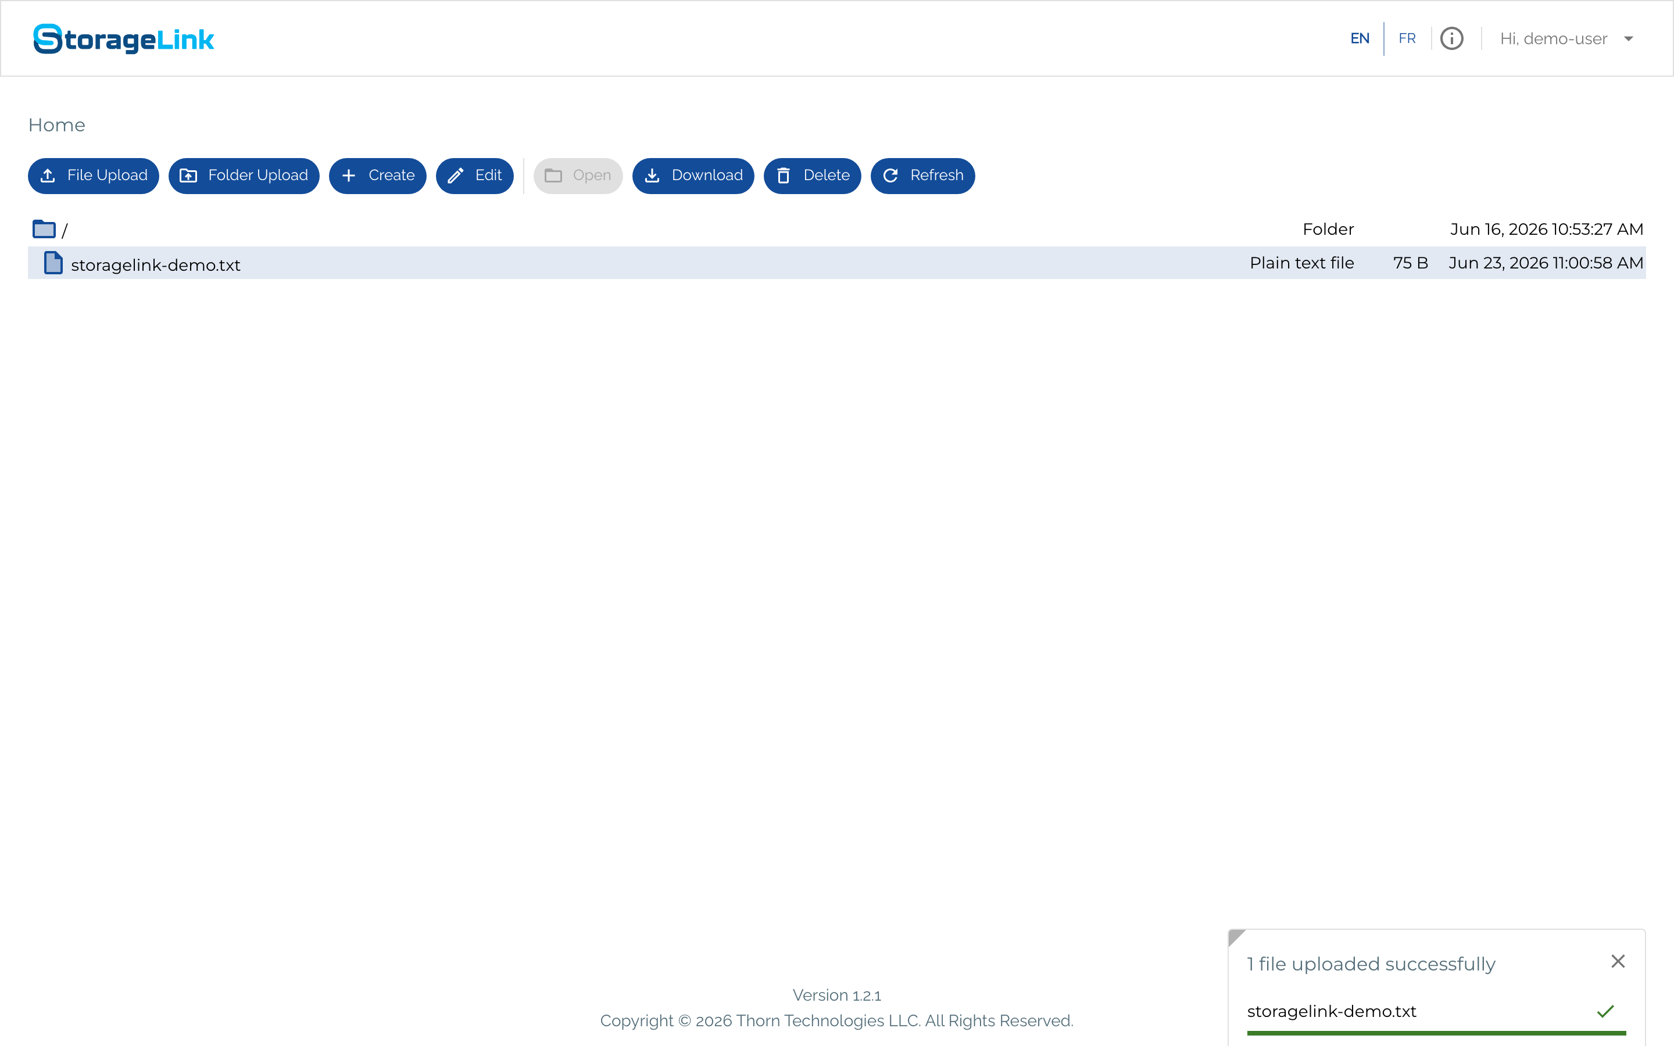Refresh the file listing
Screen dimensions: 1674x1046
923,175
